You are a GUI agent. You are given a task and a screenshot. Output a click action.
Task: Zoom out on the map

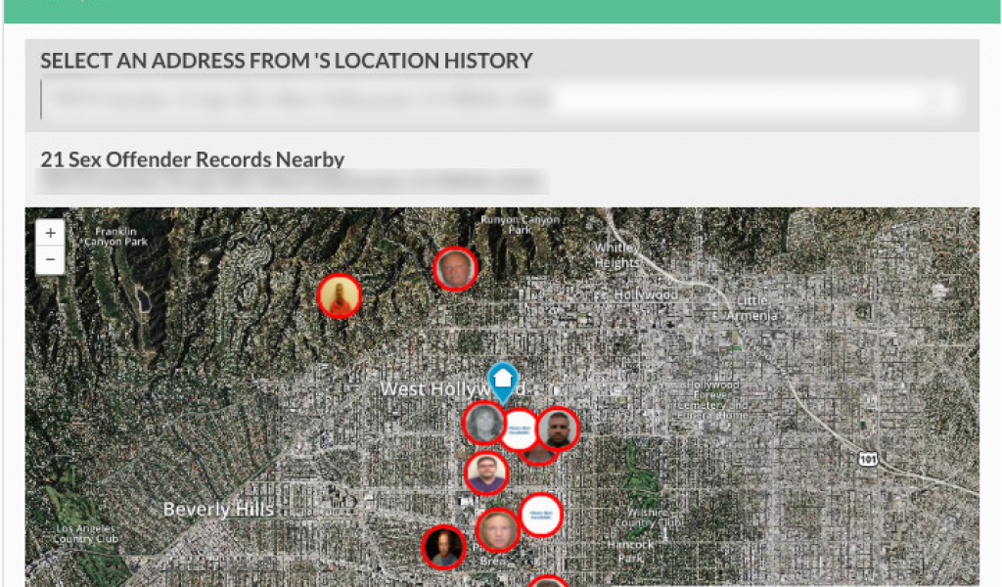click(x=50, y=260)
